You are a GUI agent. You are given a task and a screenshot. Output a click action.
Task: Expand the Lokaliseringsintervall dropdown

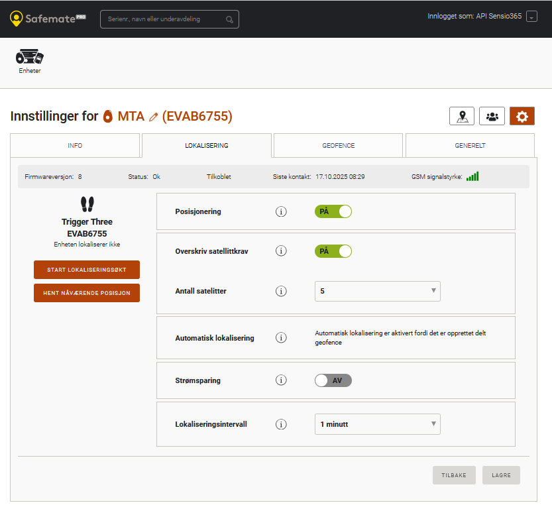tap(377, 424)
